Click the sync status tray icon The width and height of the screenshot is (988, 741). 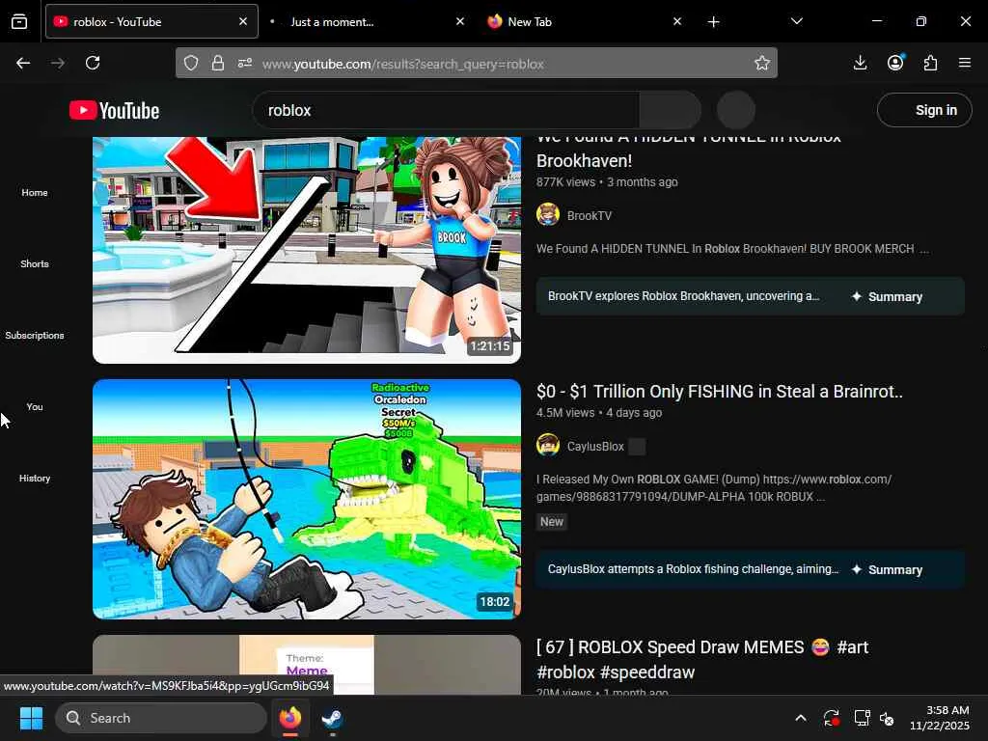[x=831, y=718]
